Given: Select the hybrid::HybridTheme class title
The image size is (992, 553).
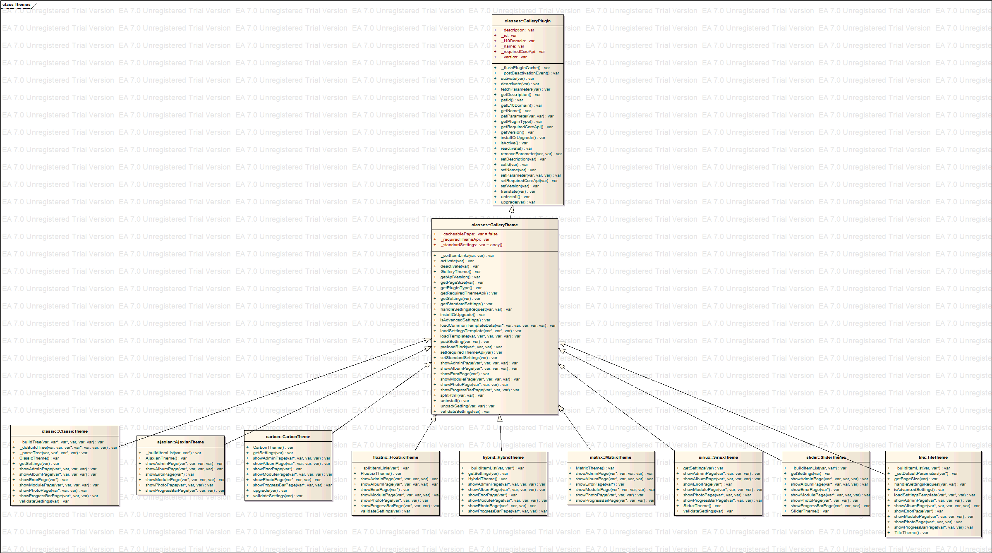Looking at the screenshot, I should pyautogui.click(x=503, y=457).
